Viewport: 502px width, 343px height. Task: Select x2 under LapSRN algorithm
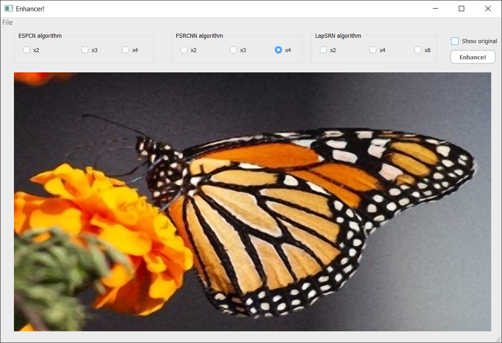(323, 50)
